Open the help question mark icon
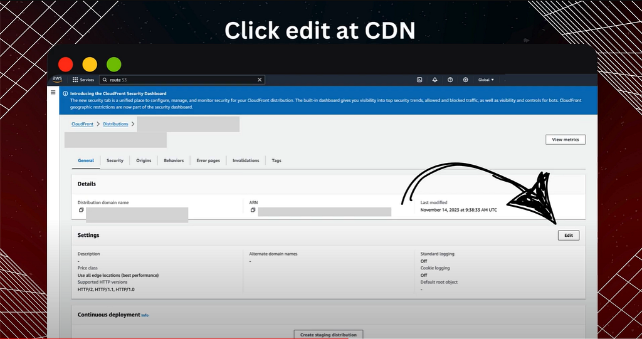This screenshot has width=642, height=339. [450, 80]
